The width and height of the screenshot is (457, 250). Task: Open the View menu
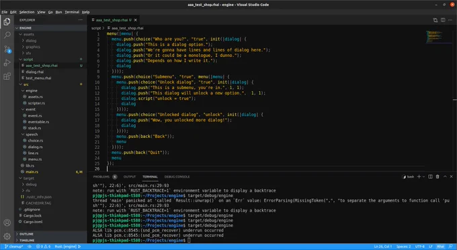point(41,12)
